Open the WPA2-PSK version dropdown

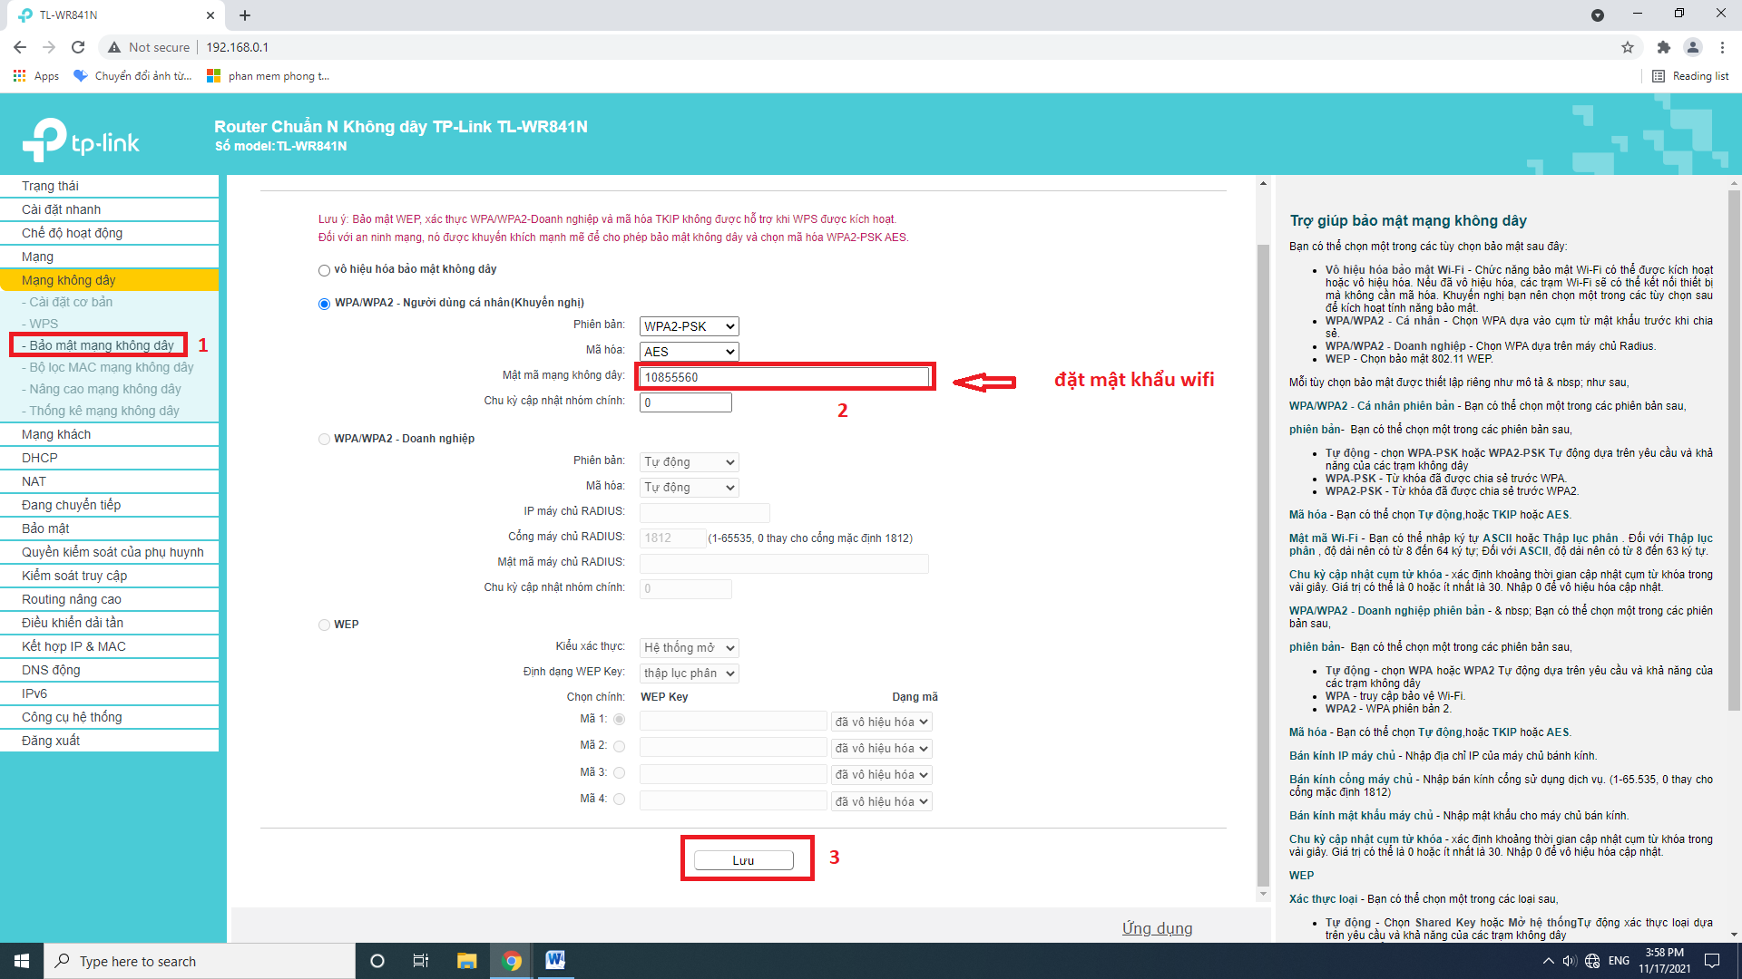pos(689,326)
